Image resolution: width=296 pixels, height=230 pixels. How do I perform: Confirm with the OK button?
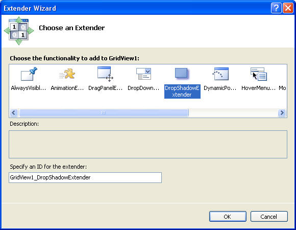[x=228, y=217]
